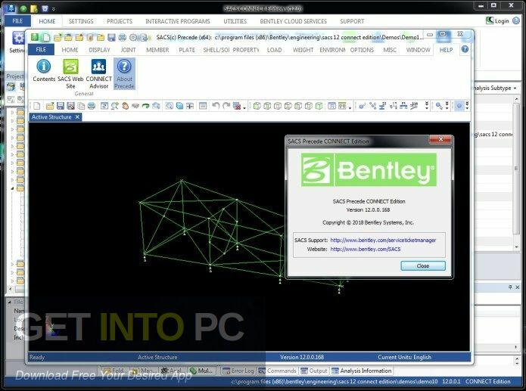This screenshot has height=391, width=526.
Task: Open the Precede FILE menu
Action: (x=41, y=49)
